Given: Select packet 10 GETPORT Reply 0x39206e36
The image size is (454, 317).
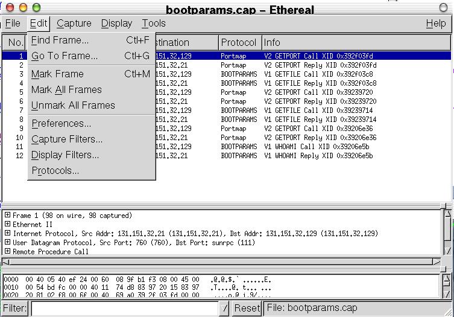Looking at the screenshot, I should click(x=227, y=138).
